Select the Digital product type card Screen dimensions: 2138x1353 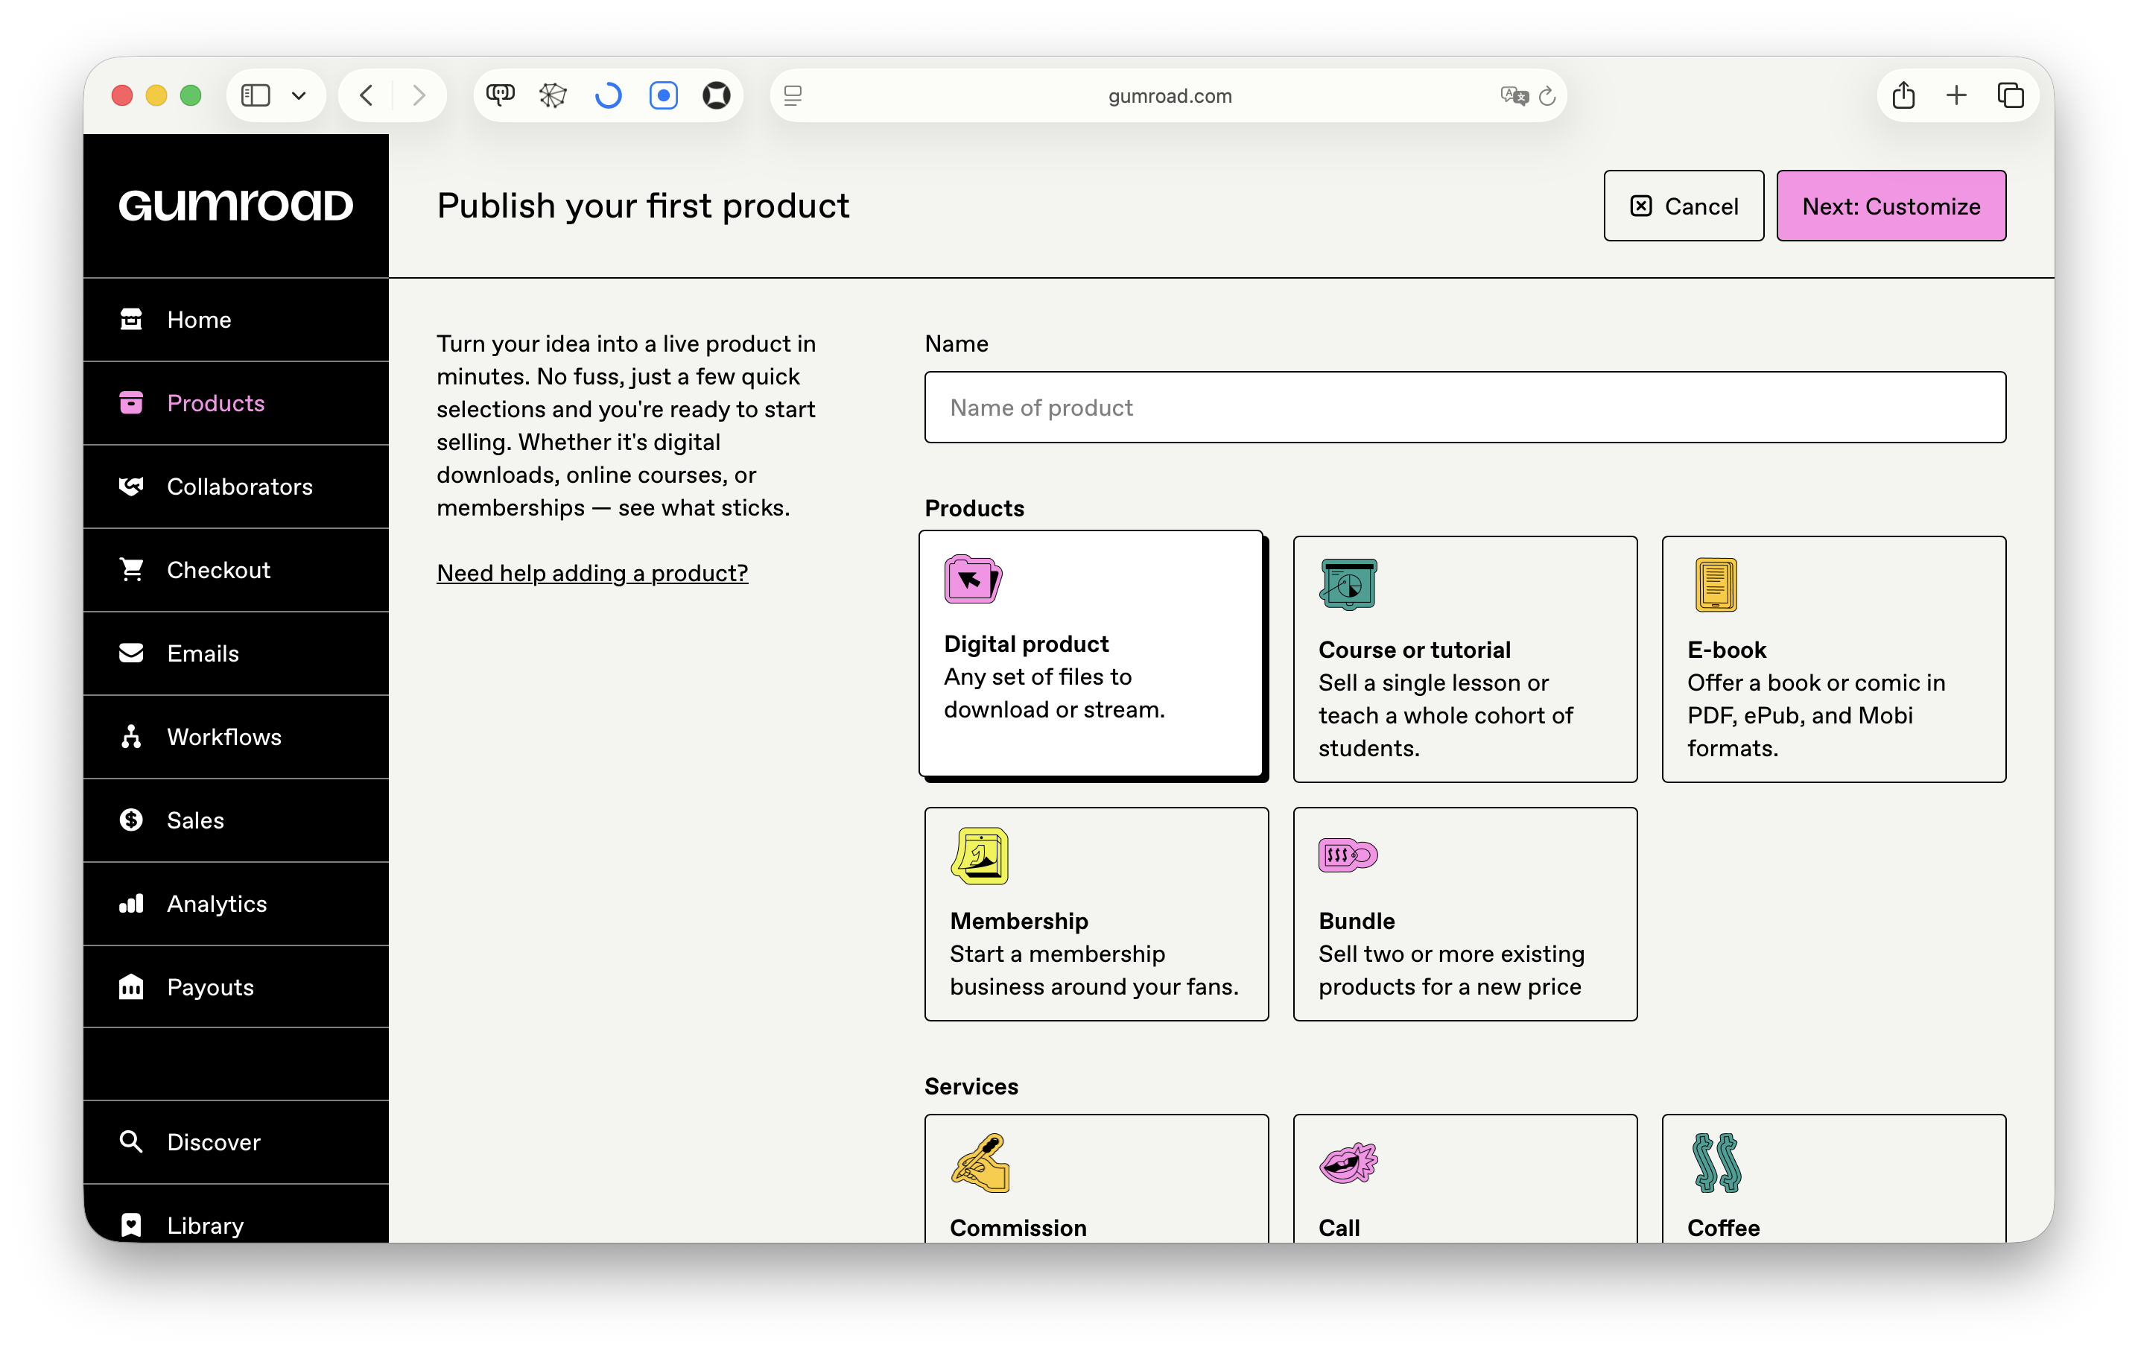1091,654
